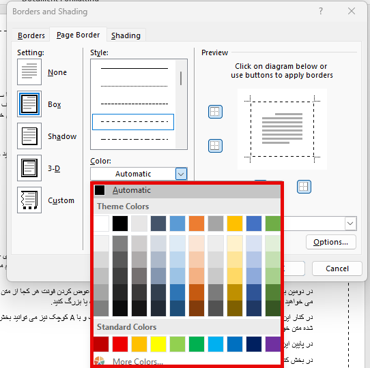Screen dimensions: 370x368
Task: Pick the standard red swatch
Action: pos(120,344)
